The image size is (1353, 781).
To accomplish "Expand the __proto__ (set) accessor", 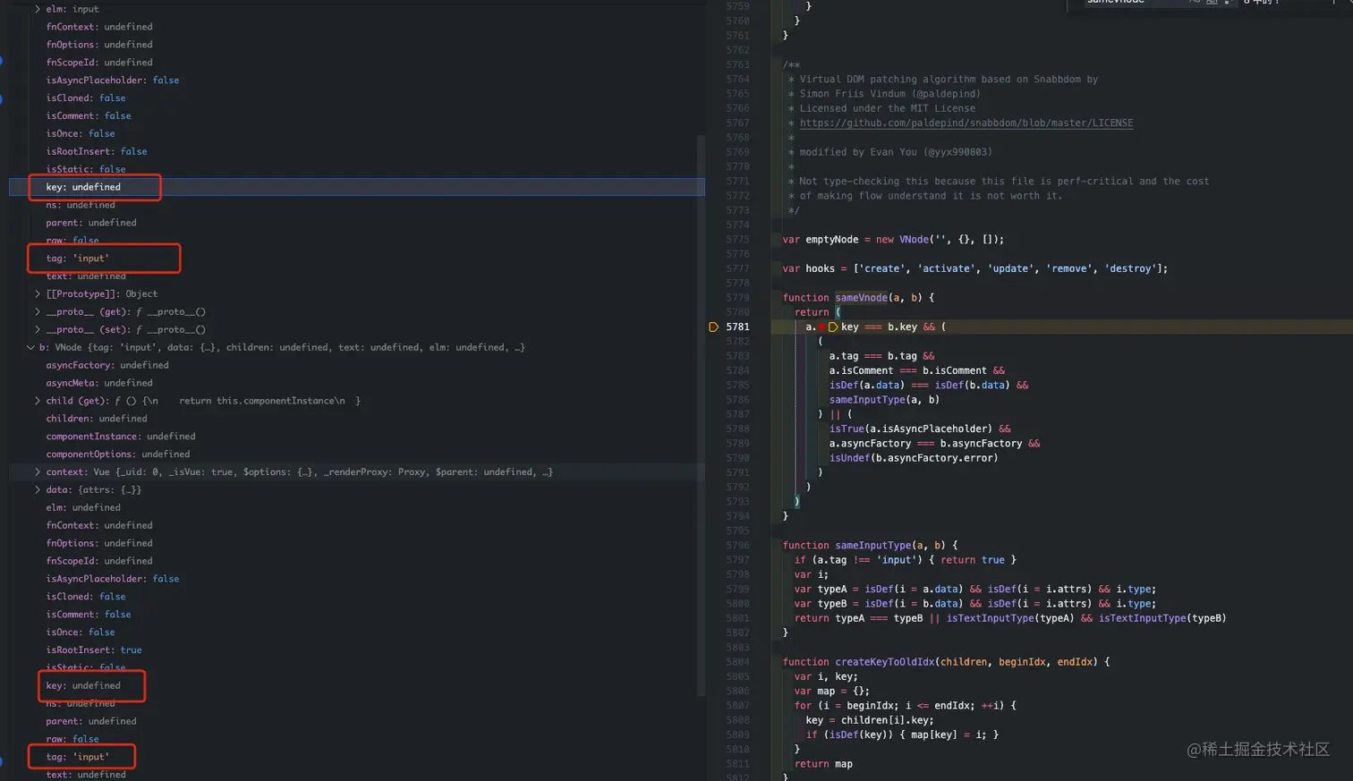I will point(38,329).
